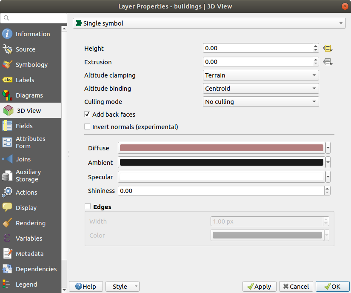The width and height of the screenshot is (351, 293).
Task: Open the Rendering brush icon
Action: point(7,223)
